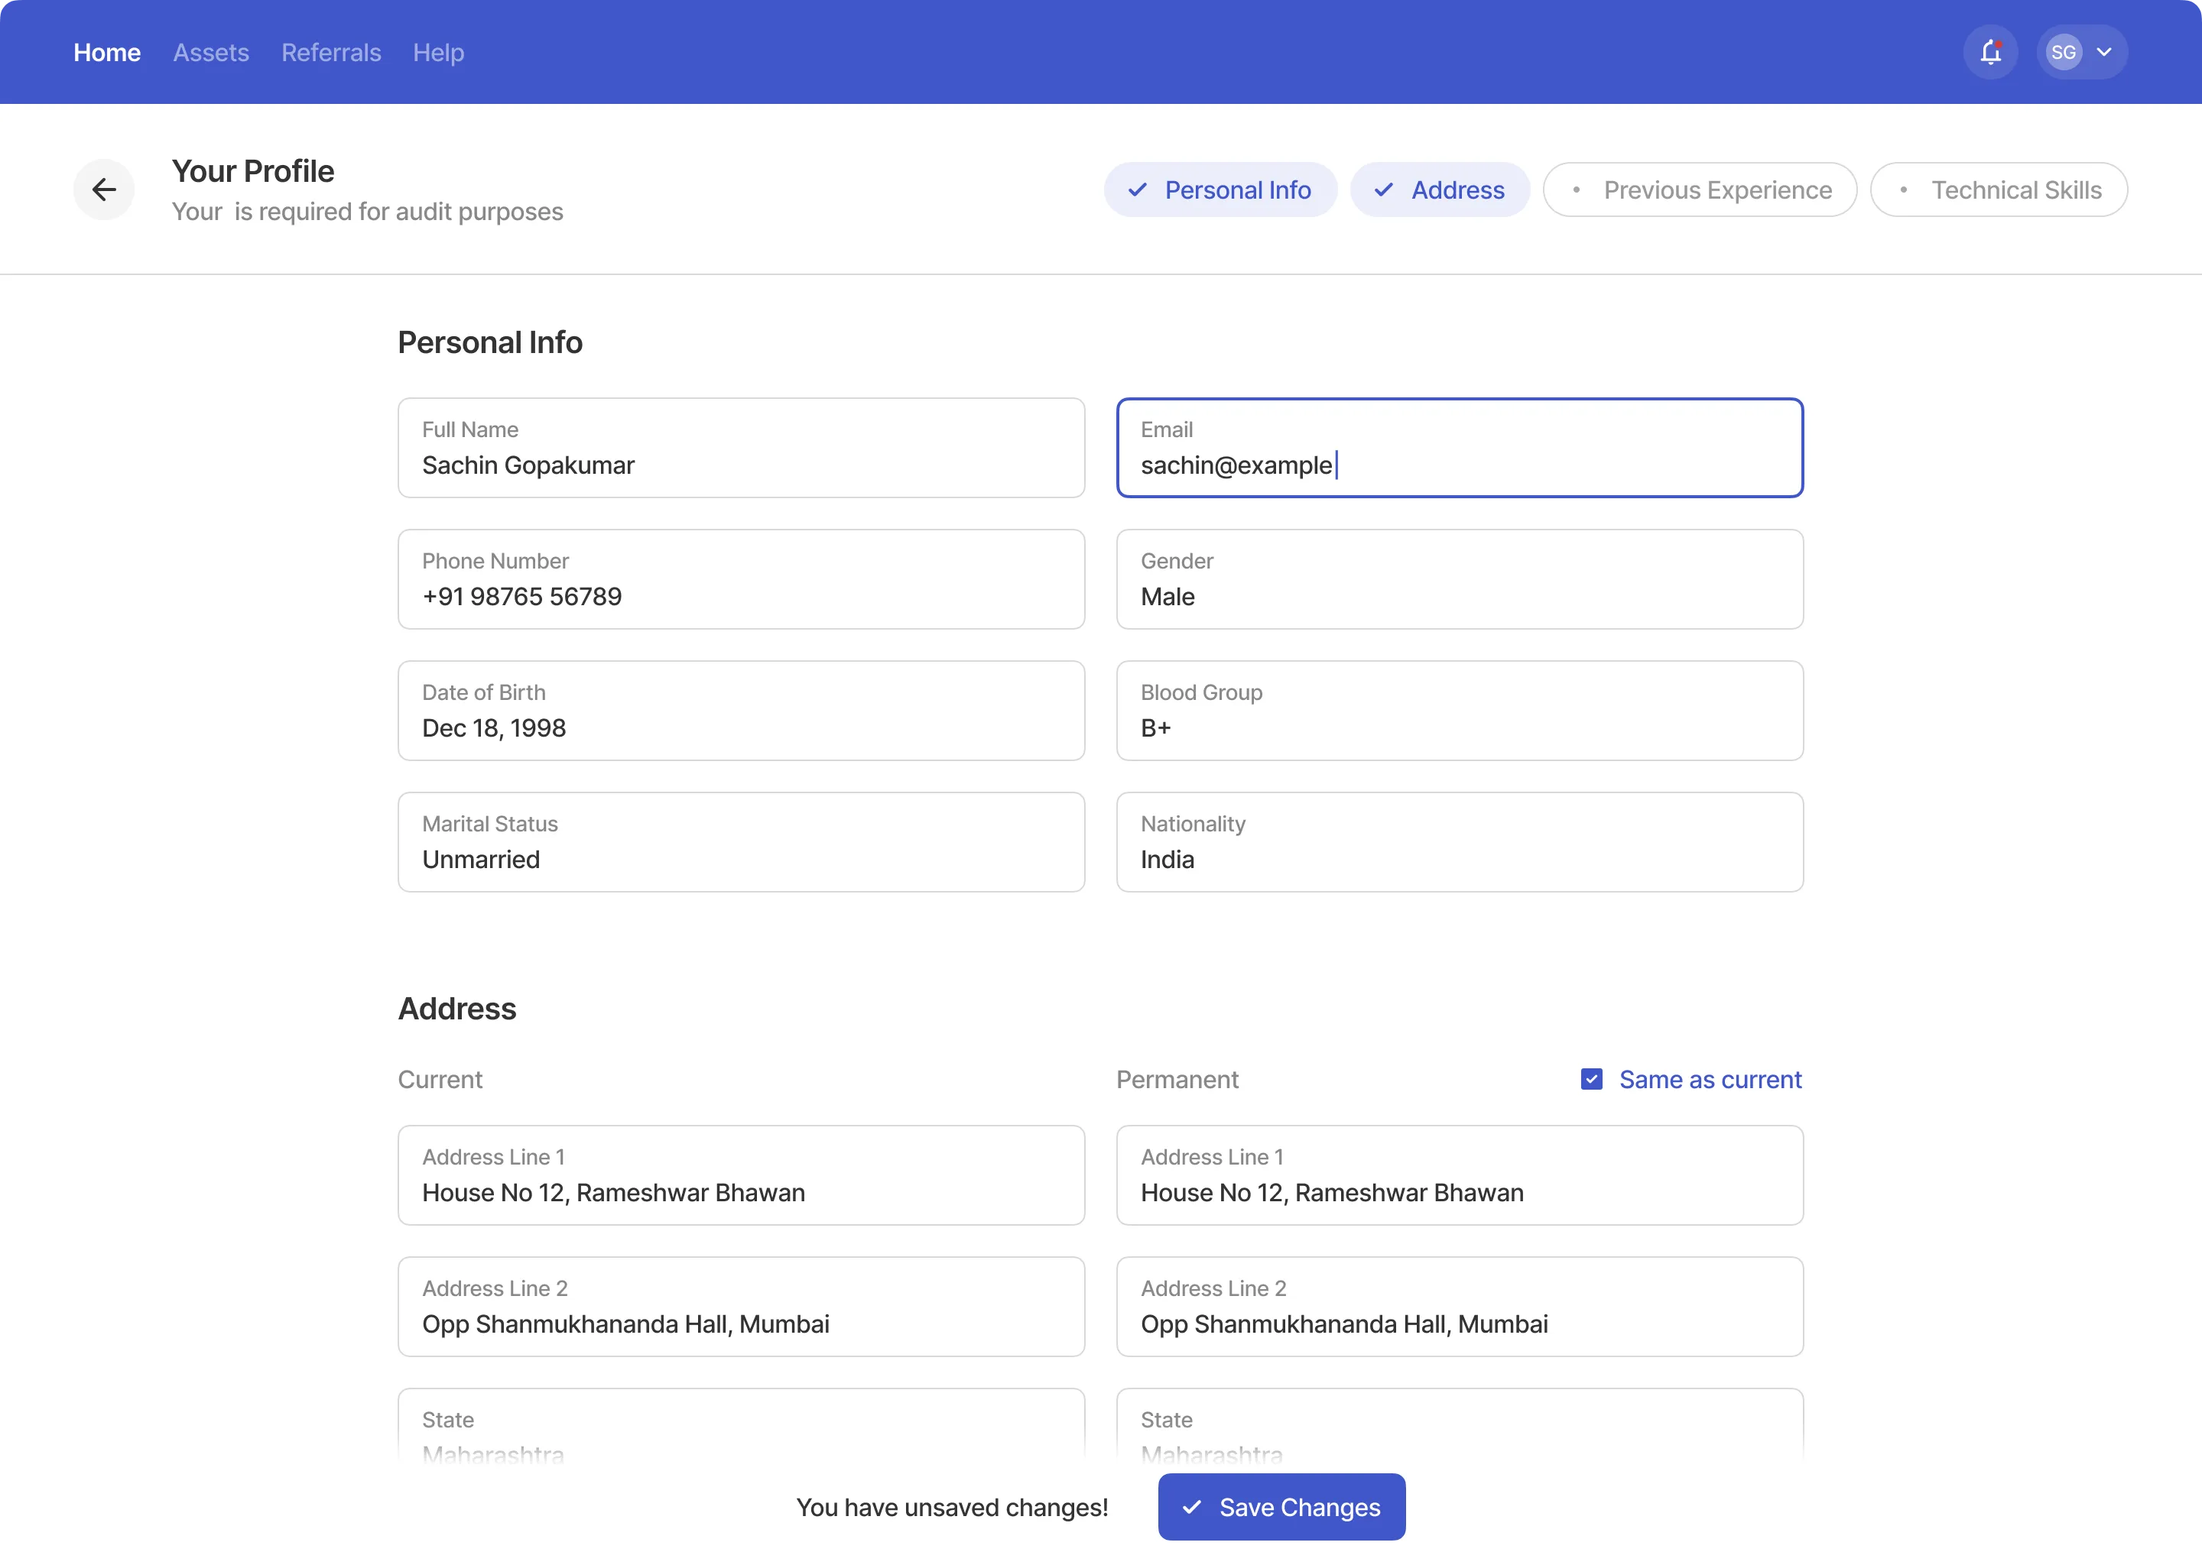This screenshot has height=1565, width=2202.
Task: Click the checkmark in Personal Info step
Action: 1138,190
